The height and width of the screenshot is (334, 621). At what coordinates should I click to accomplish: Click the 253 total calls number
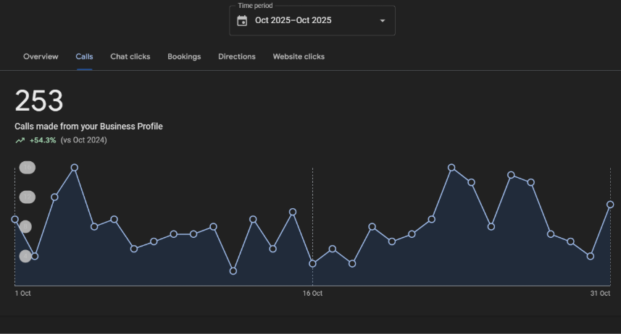point(39,100)
